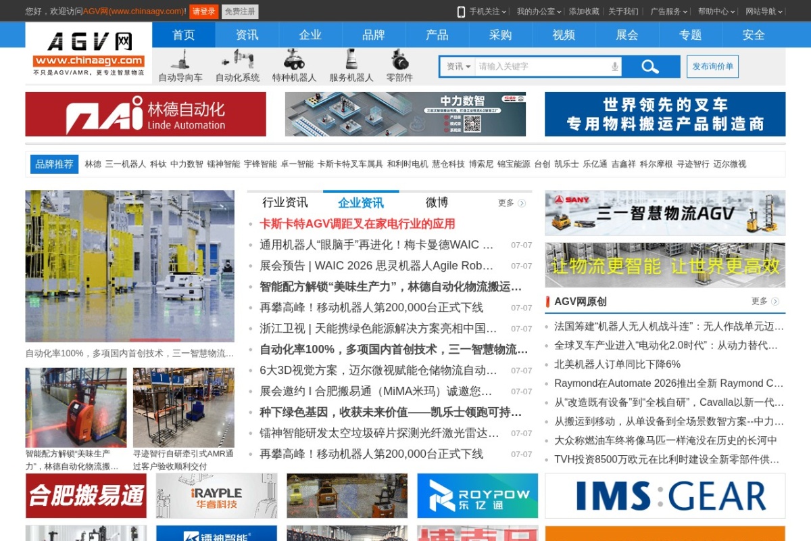
Task: Click arrow icon next to 企业资讯 更多
Action: 522,203
